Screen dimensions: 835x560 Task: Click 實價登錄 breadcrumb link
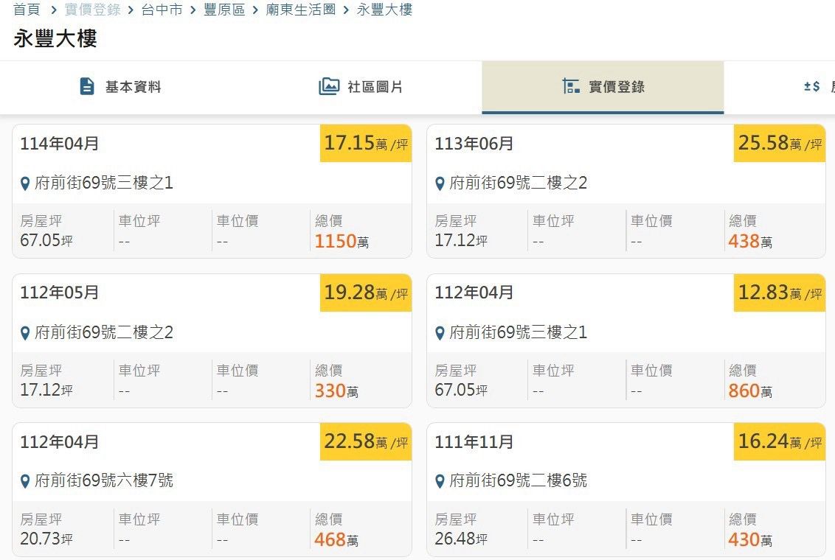point(93,10)
